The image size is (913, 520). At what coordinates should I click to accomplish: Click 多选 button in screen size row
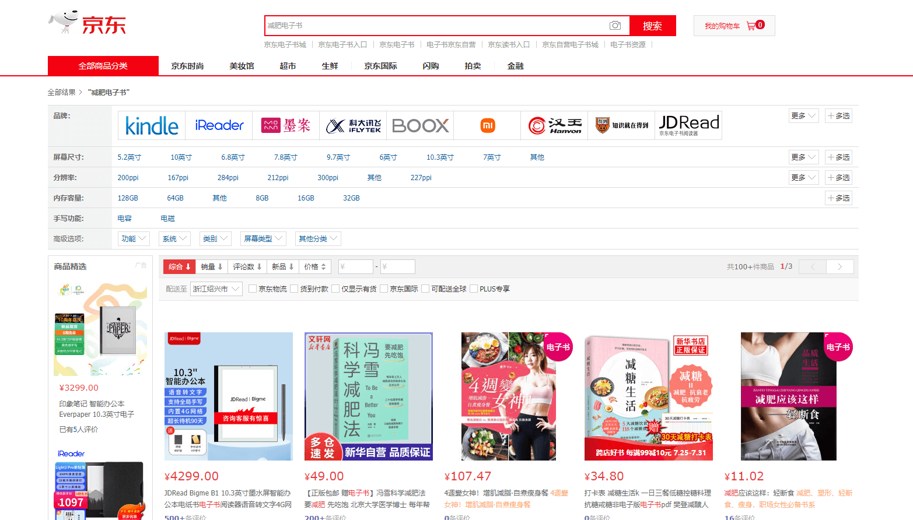(x=839, y=157)
